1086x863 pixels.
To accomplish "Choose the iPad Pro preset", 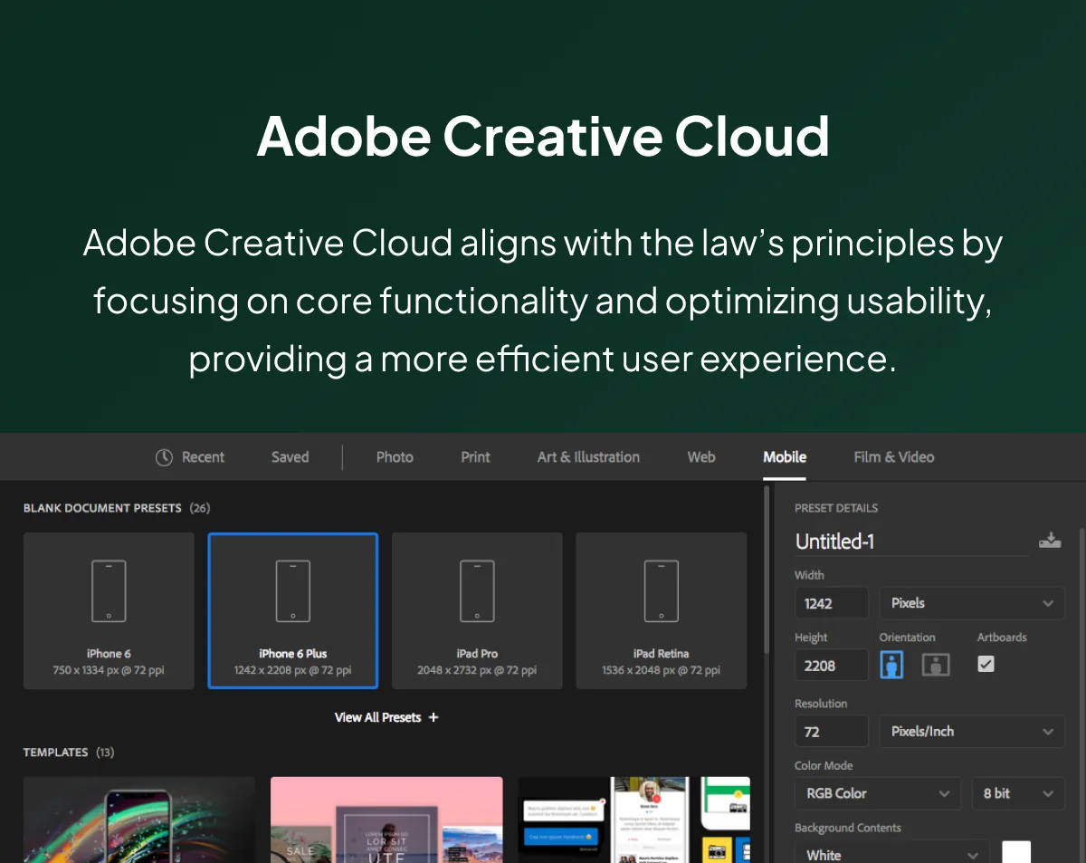I will [x=477, y=610].
